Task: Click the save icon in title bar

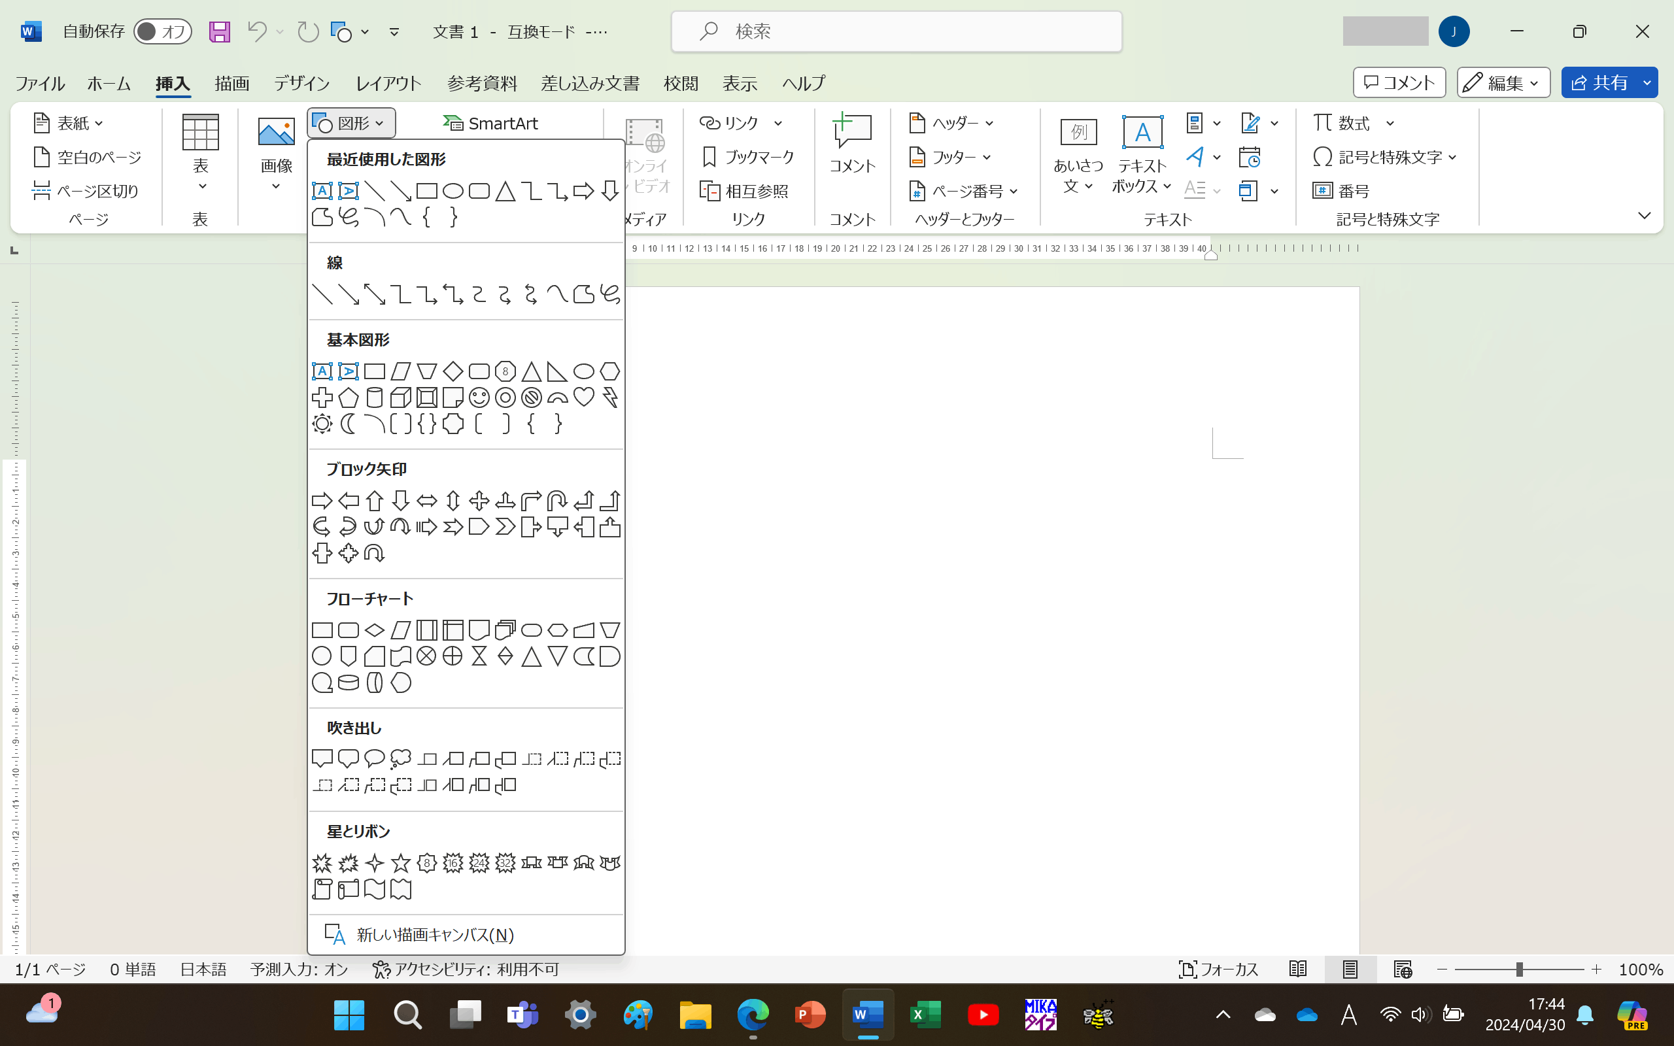Action: click(x=219, y=31)
